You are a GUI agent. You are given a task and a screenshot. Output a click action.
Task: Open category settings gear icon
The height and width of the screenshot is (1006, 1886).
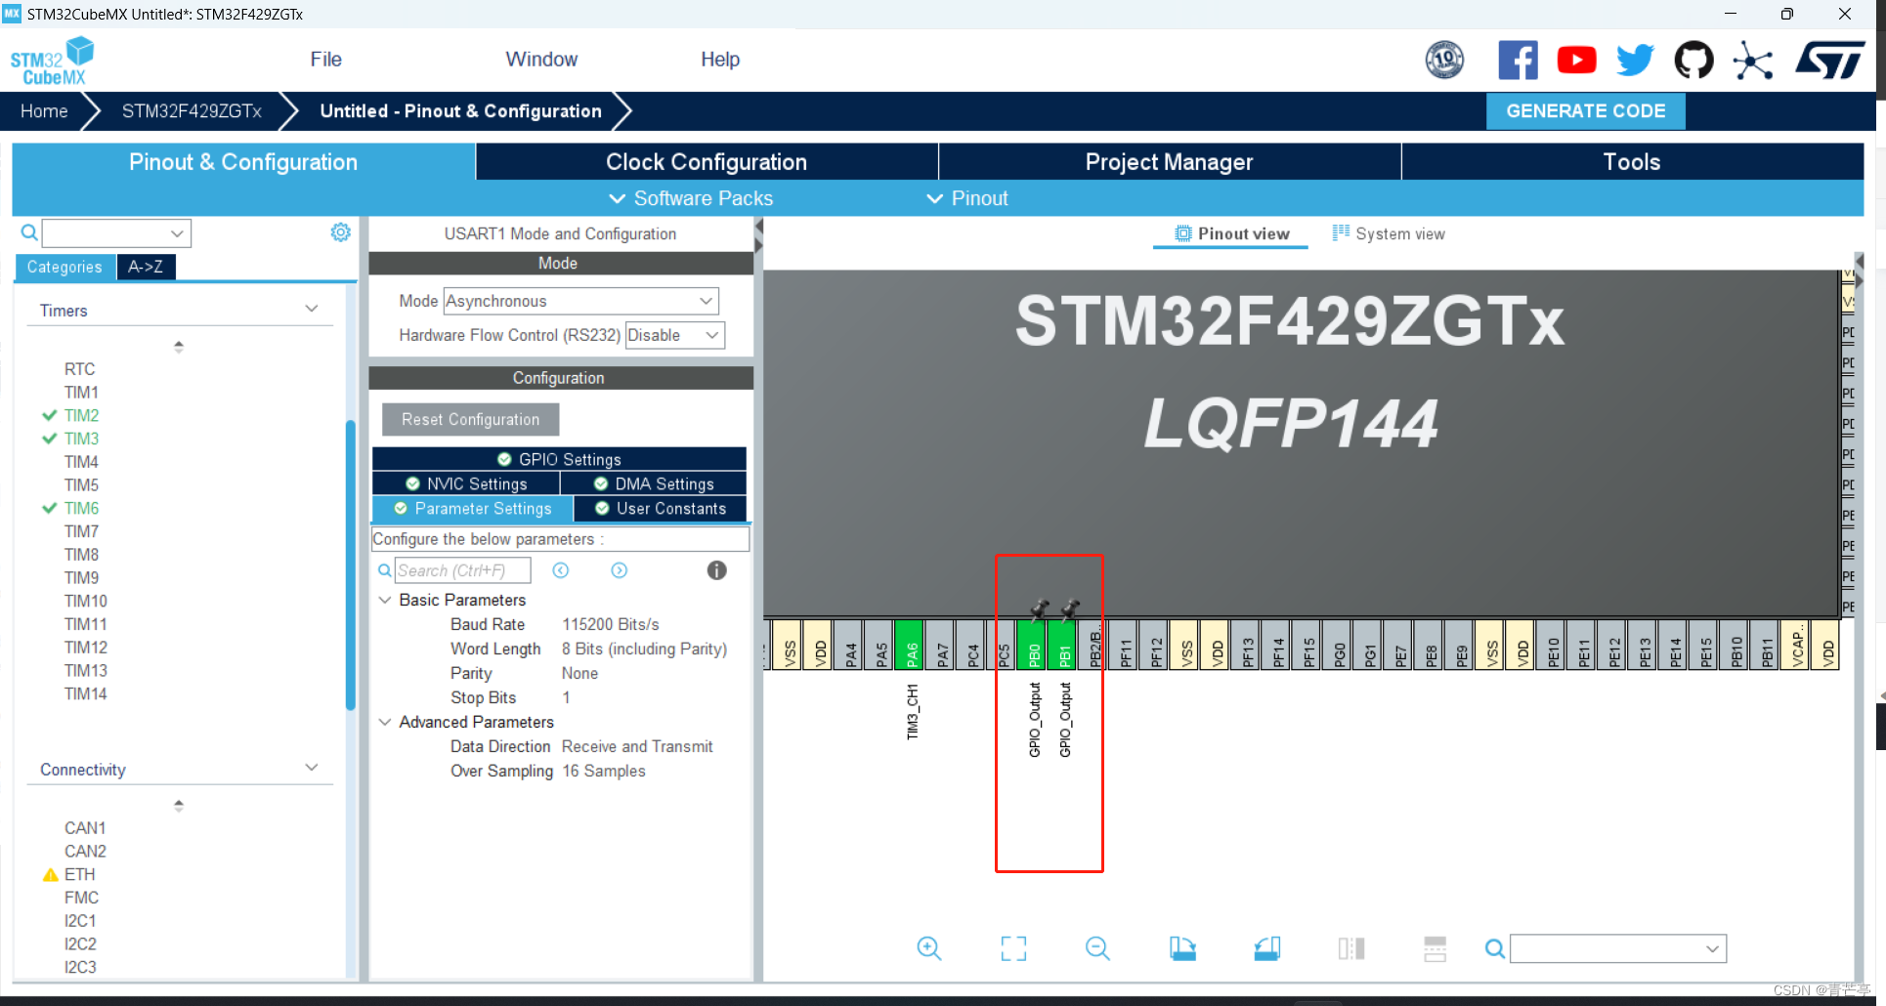click(340, 232)
